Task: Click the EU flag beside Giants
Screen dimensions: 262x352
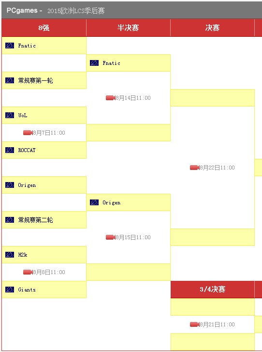Action: click(x=10, y=290)
